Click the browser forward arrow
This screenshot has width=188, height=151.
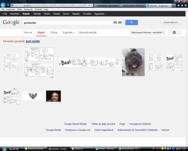point(8,5)
